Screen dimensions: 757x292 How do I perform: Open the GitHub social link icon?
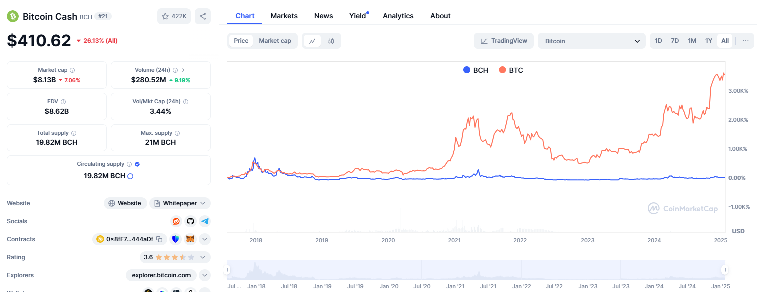(191, 221)
